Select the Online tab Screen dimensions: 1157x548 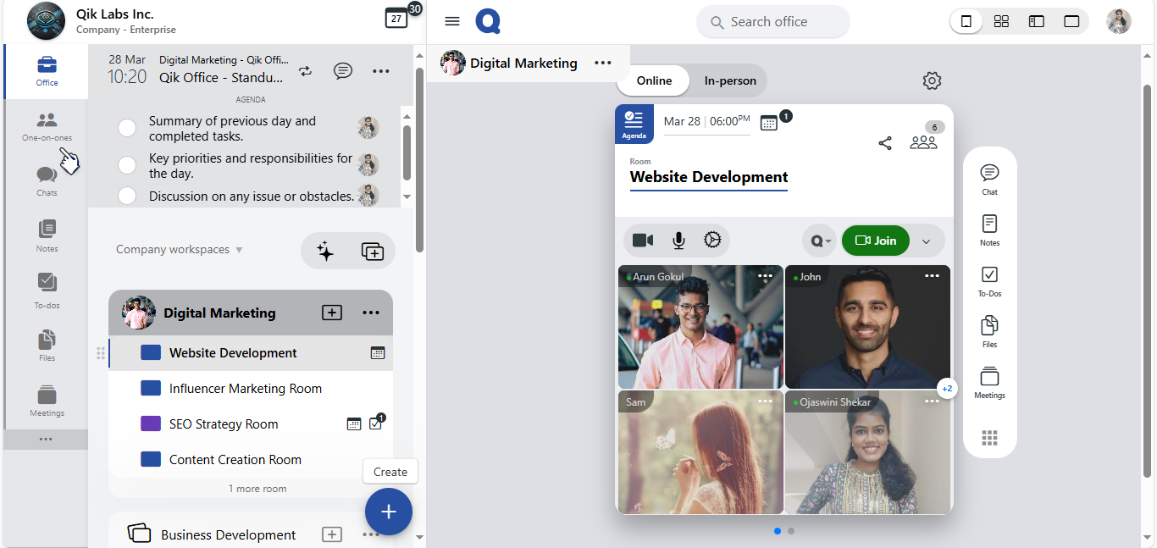pyautogui.click(x=654, y=81)
